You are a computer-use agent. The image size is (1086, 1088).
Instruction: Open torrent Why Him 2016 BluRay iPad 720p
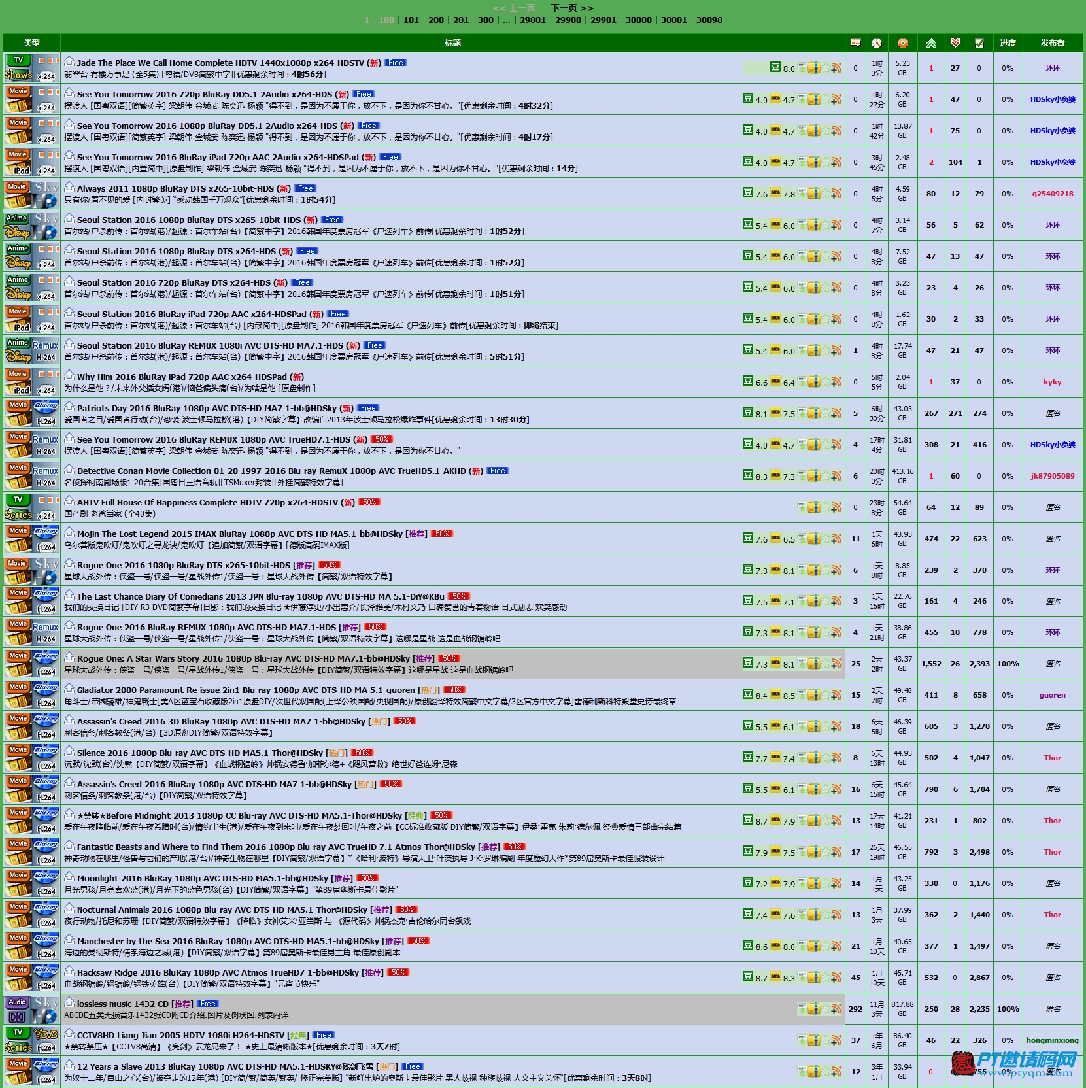(x=182, y=377)
